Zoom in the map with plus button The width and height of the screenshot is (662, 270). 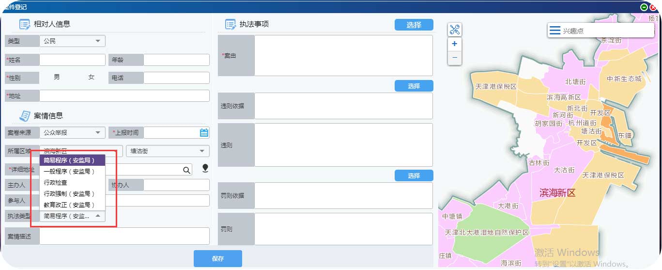click(x=454, y=44)
